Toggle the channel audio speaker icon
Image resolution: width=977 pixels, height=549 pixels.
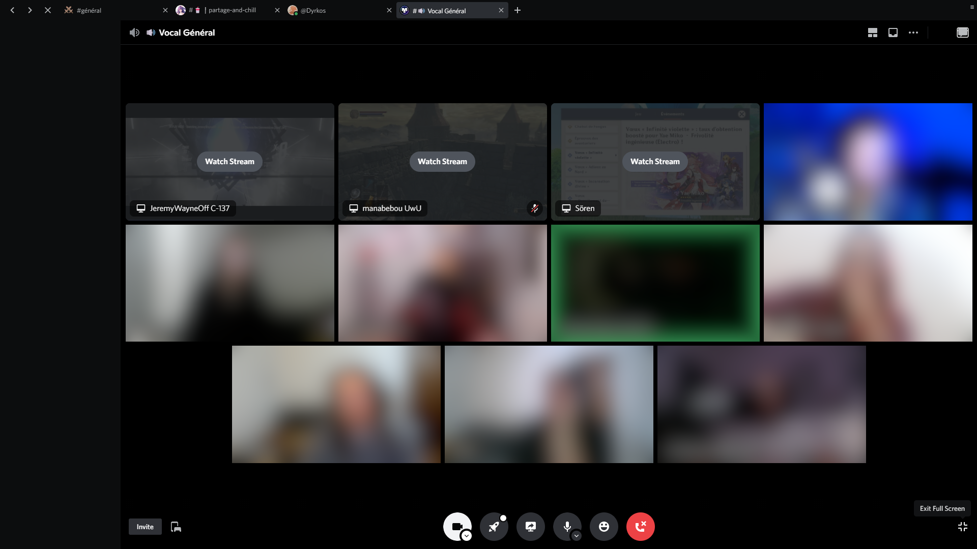134,32
